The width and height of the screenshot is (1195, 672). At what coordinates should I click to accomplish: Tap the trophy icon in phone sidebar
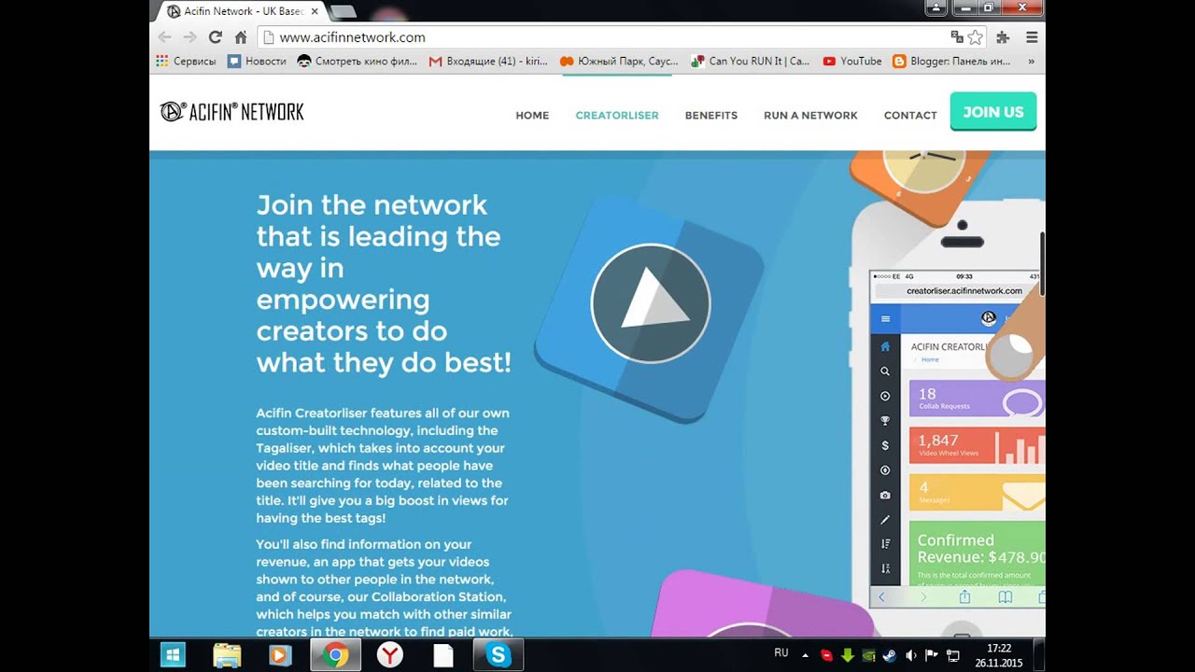tap(886, 421)
